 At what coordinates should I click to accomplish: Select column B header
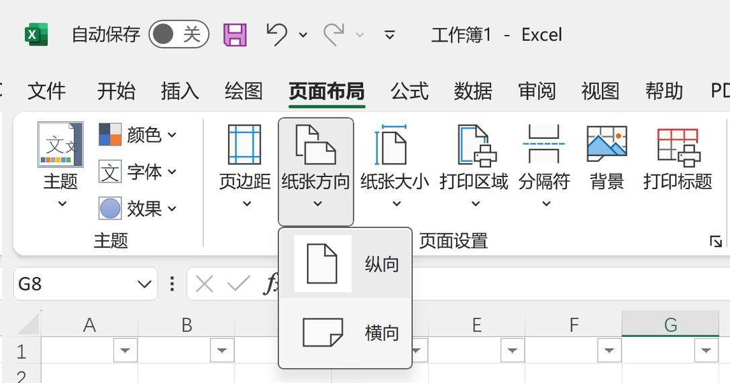click(187, 325)
